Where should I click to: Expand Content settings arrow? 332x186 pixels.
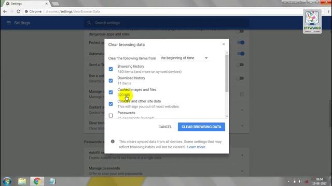pyautogui.click(x=242, y=110)
